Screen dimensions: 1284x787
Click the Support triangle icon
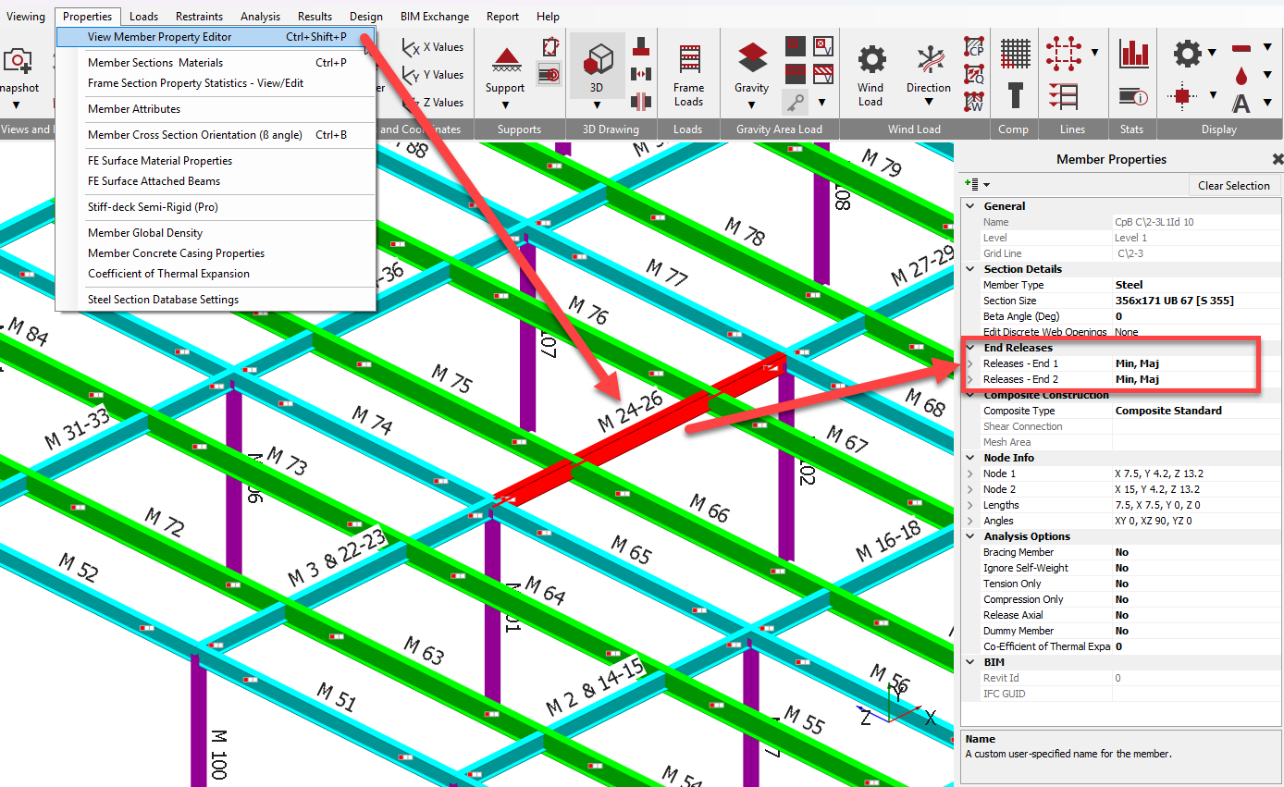[505, 58]
